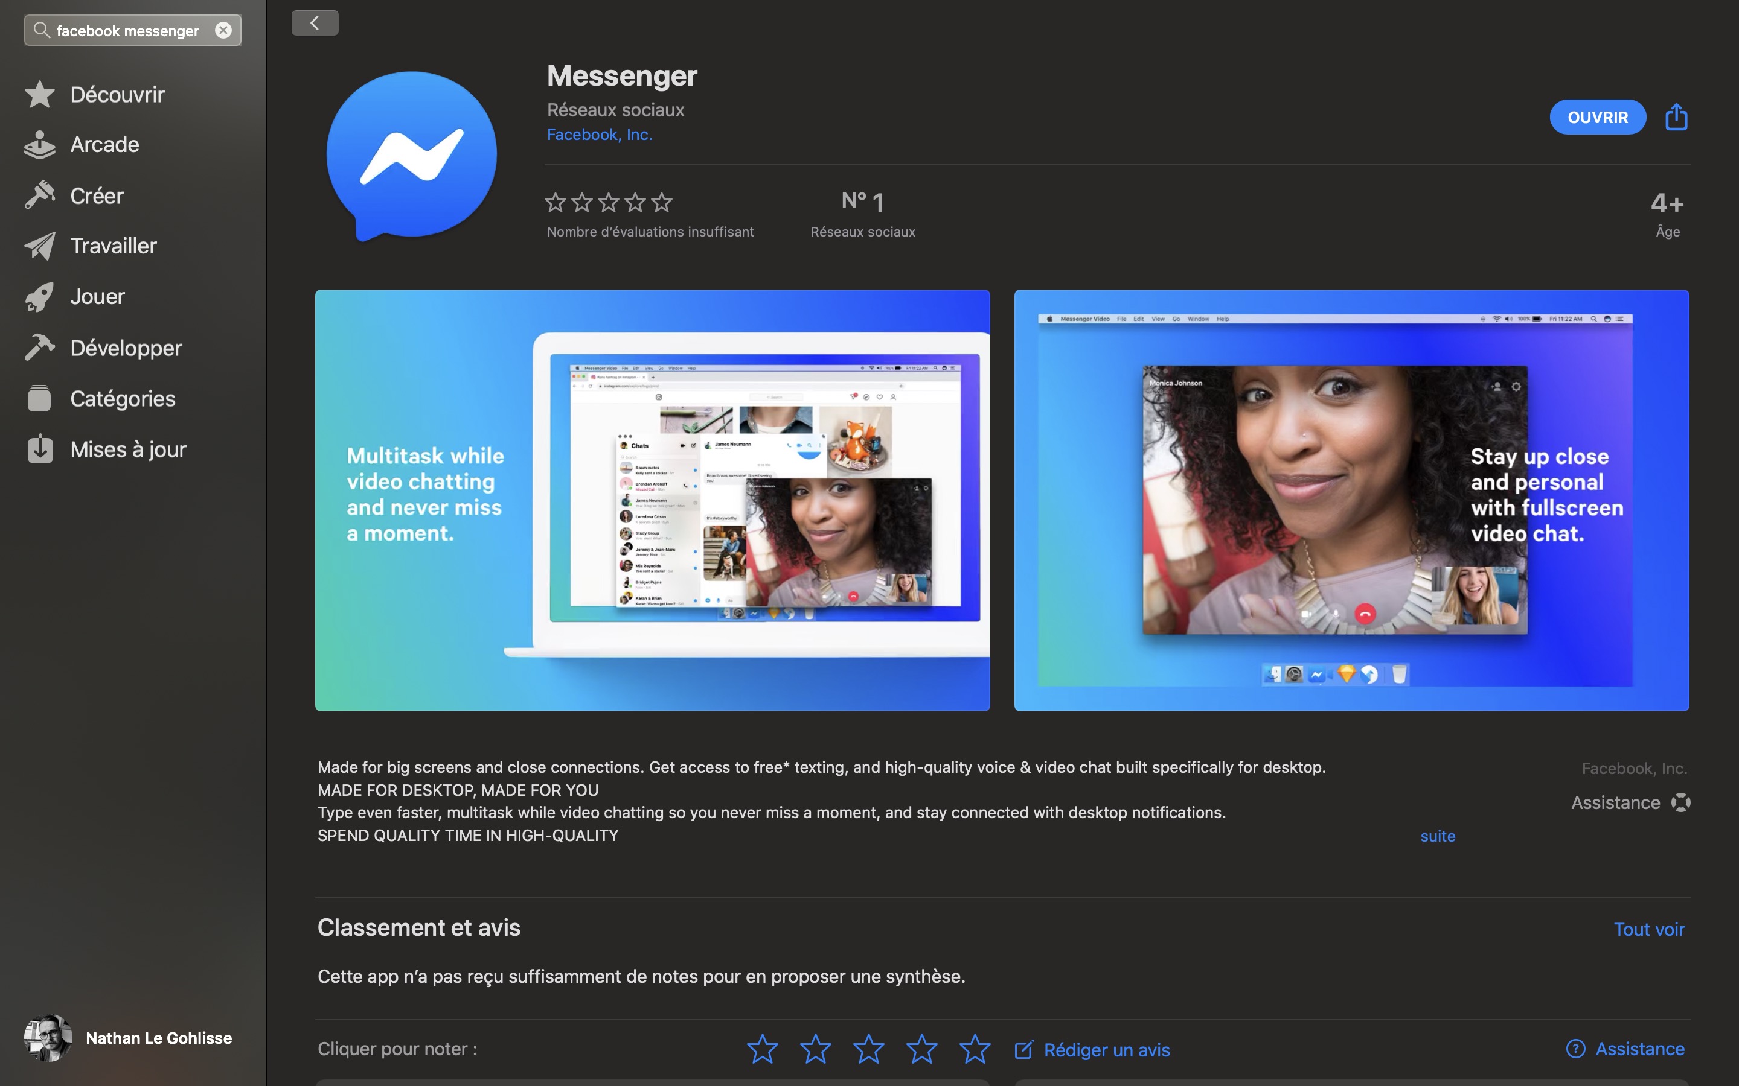Click the first star to rate
This screenshot has width=1739, height=1086.
761,1049
